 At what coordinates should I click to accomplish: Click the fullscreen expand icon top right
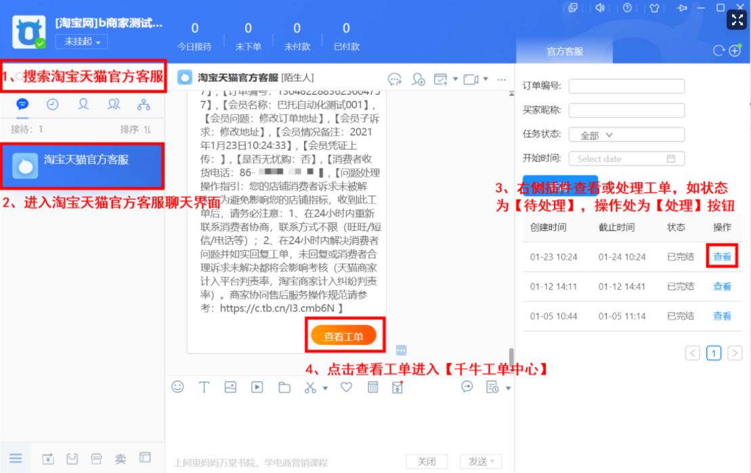click(737, 20)
